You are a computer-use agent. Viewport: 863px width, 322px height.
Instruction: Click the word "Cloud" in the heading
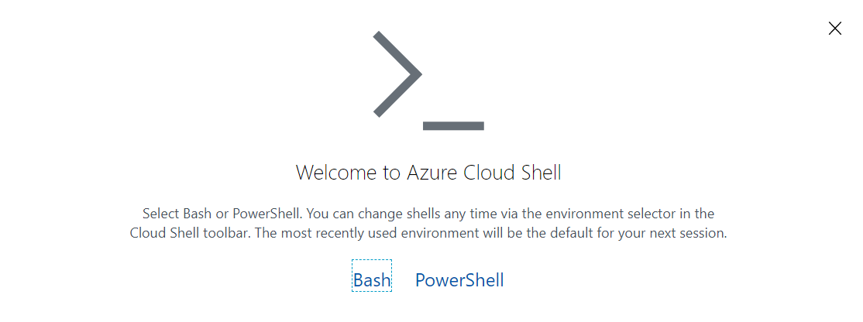[488, 172]
